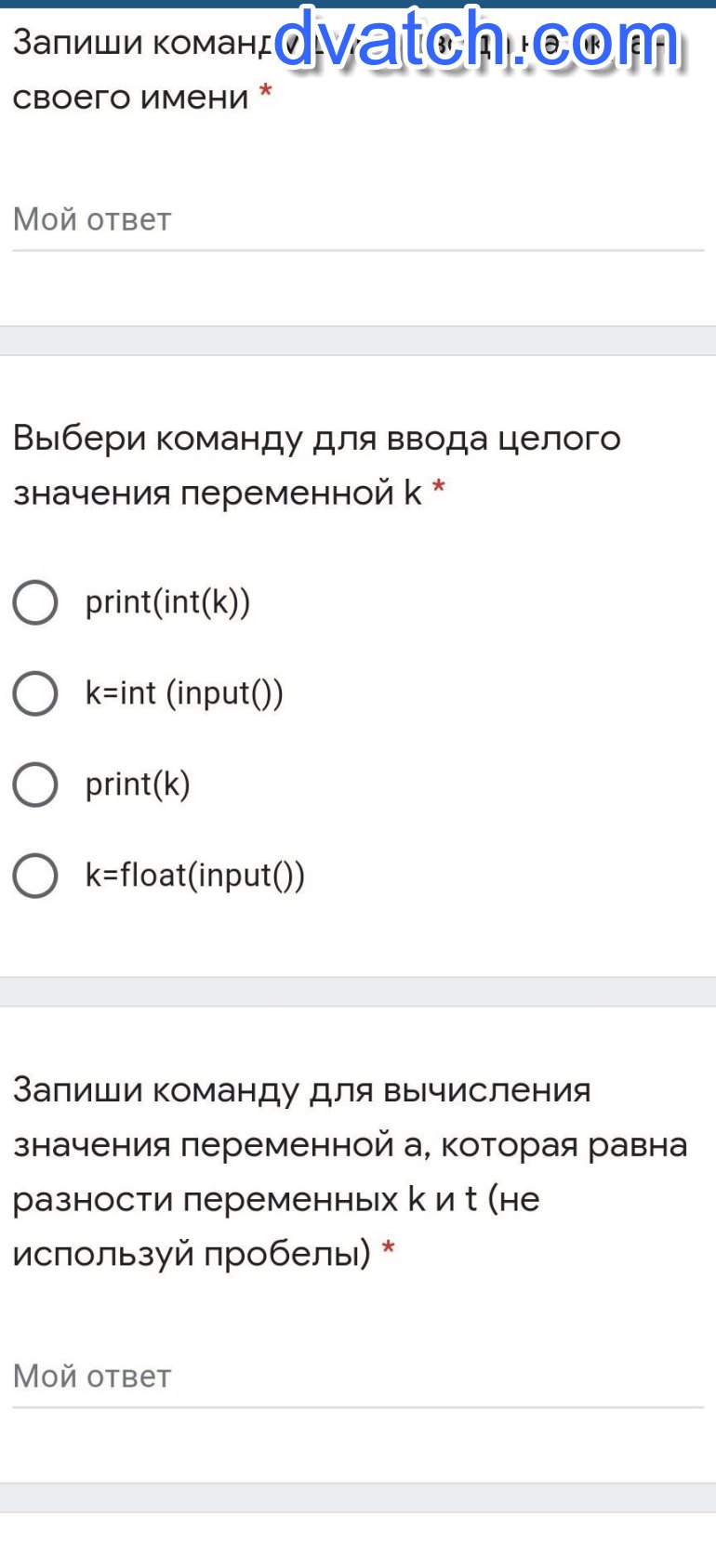Viewport: 716px width, 1542px height.
Task: Click the "k=int (input())" option label text
Action: coord(184,693)
